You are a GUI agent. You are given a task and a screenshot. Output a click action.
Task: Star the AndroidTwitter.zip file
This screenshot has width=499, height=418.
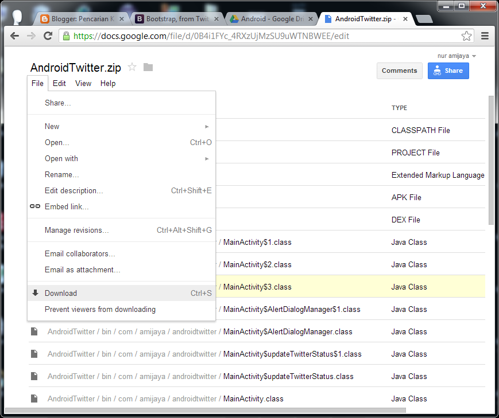tap(132, 67)
